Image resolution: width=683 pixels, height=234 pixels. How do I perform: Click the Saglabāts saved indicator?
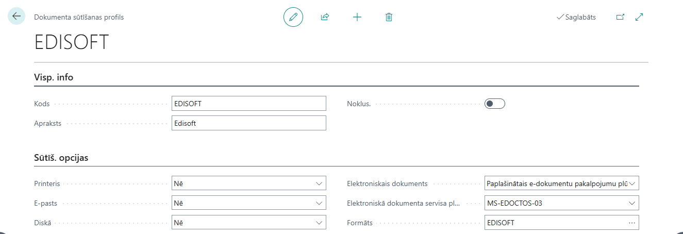pos(576,17)
